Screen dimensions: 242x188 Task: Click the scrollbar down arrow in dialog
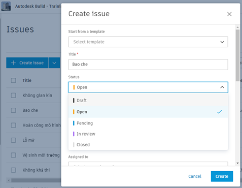pyautogui.click(x=237, y=163)
